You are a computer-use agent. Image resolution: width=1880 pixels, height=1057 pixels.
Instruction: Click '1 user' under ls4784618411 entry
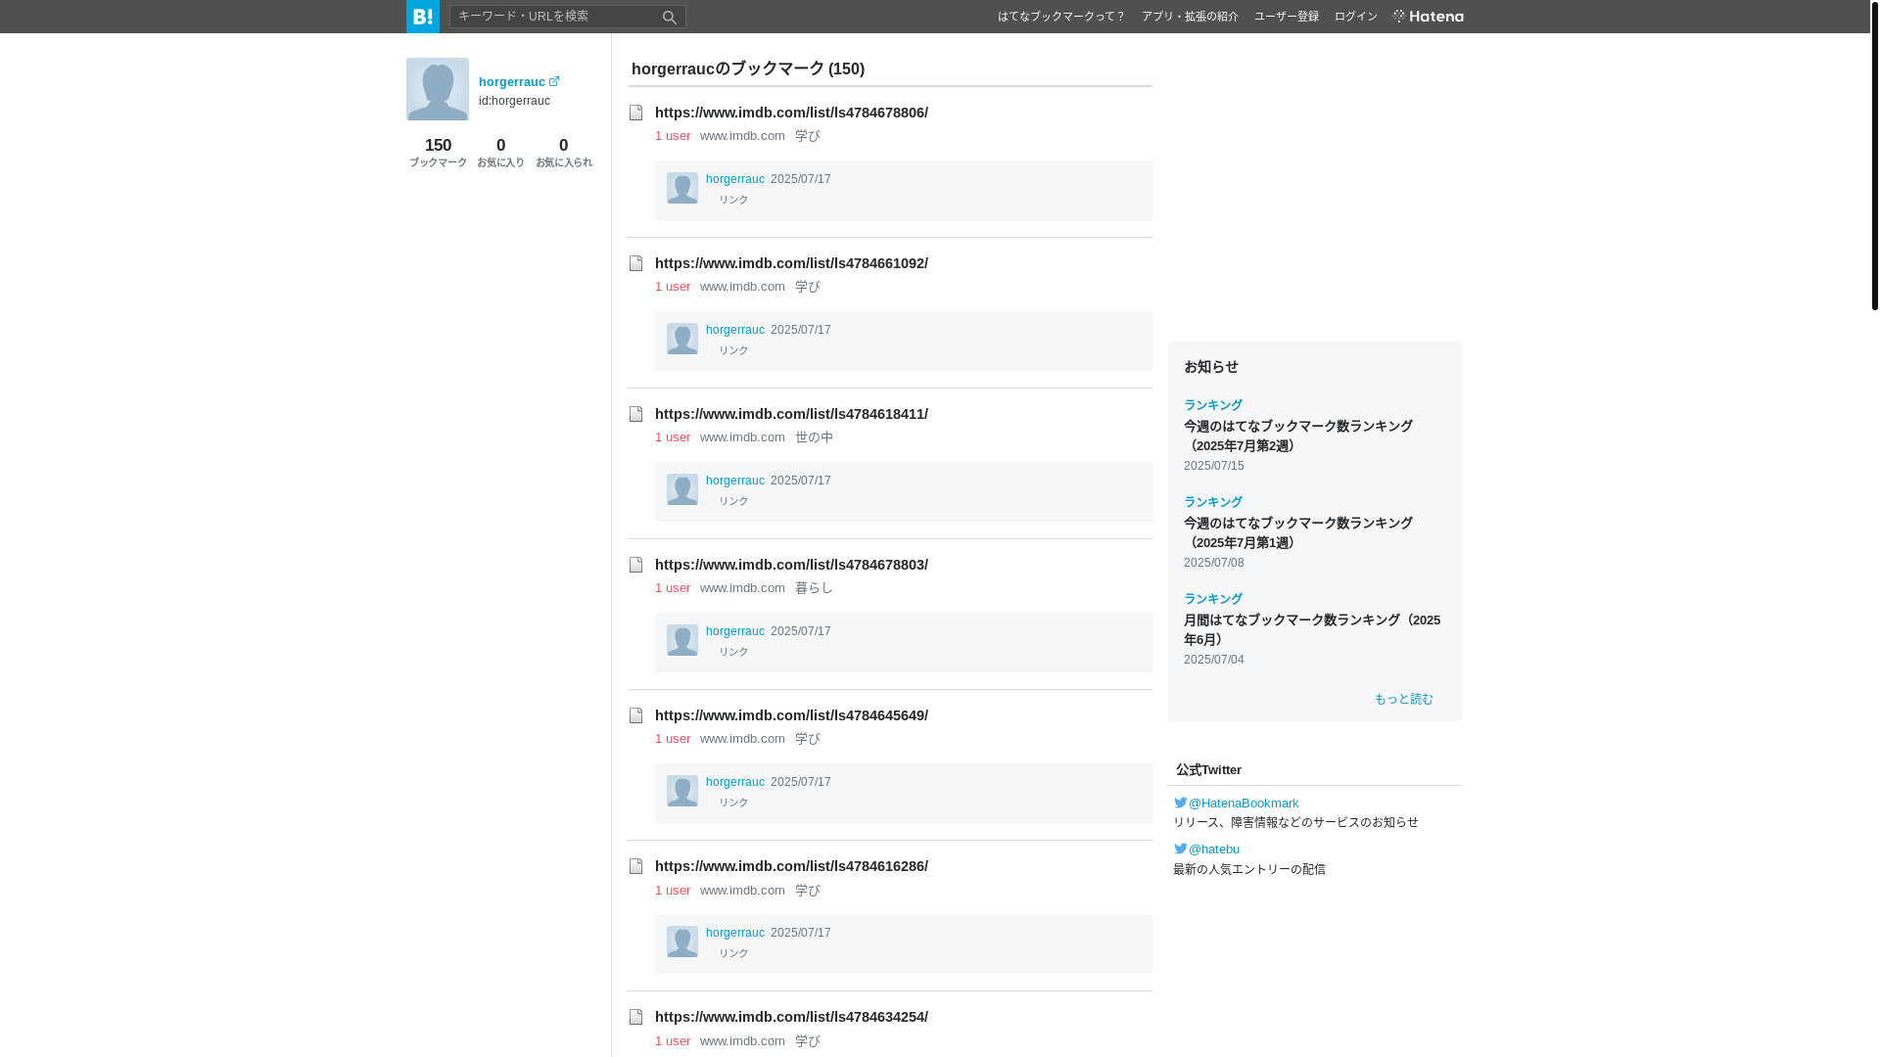pyautogui.click(x=673, y=437)
